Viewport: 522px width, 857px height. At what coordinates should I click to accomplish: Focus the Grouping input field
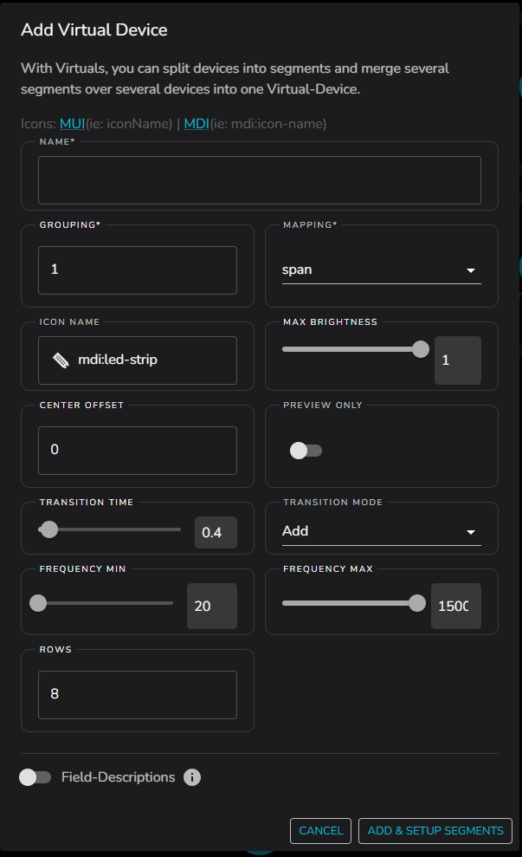pyautogui.click(x=138, y=270)
